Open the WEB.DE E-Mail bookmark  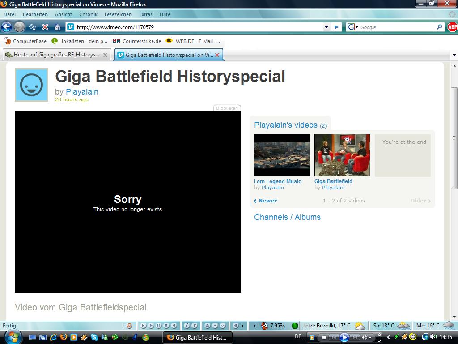(x=193, y=41)
